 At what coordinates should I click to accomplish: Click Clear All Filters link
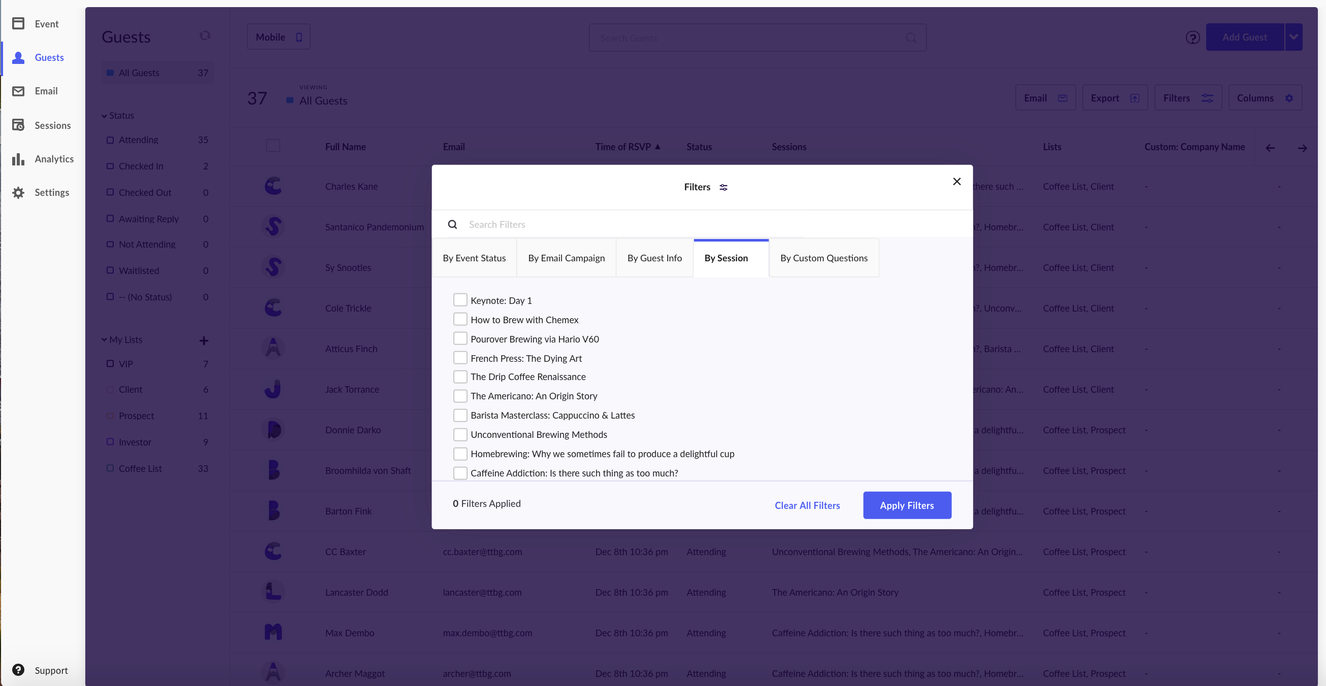pos(807,505)
